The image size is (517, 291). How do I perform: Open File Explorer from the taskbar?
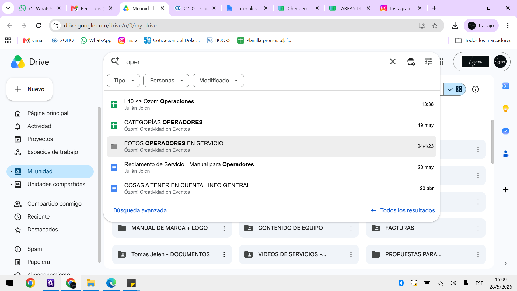tap(91, 283)
